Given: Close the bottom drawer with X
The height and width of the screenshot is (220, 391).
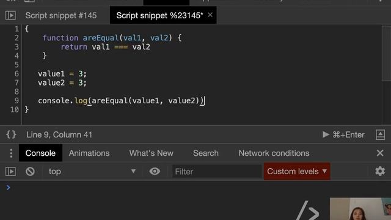Looking at the screenshot, I should point(380,153).
